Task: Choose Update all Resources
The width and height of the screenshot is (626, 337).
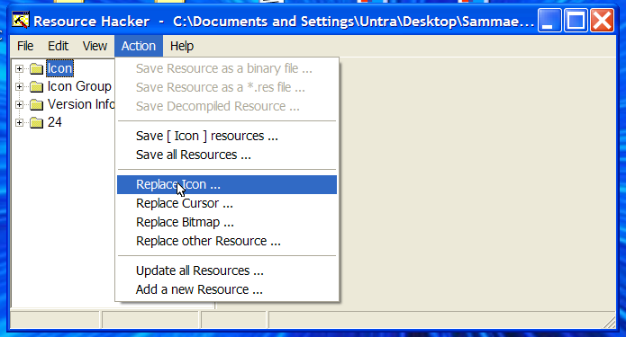Action: 227,270
